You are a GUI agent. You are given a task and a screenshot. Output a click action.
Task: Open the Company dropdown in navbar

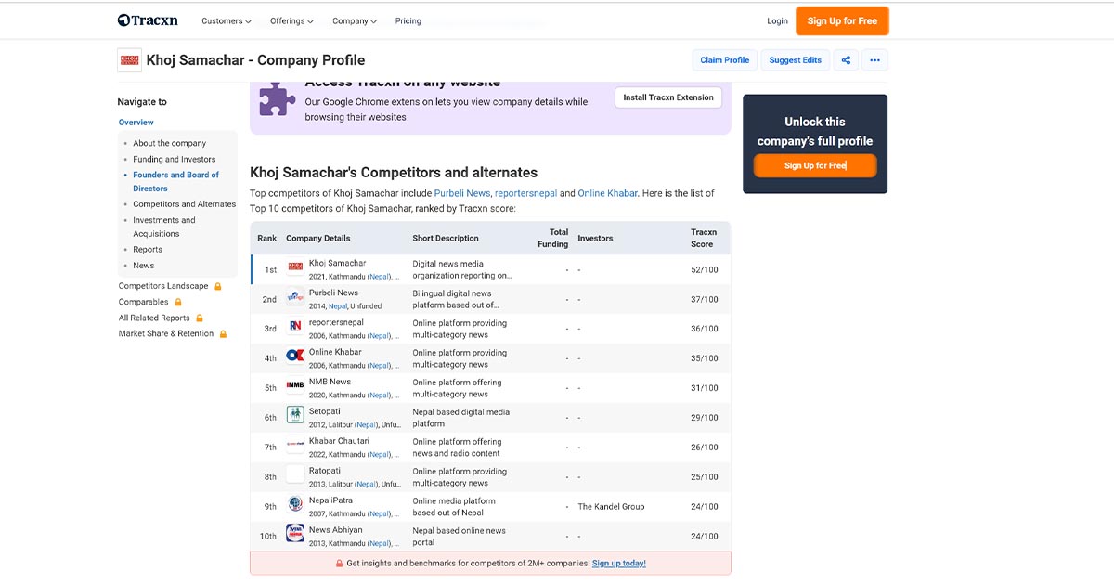[355, 21]
